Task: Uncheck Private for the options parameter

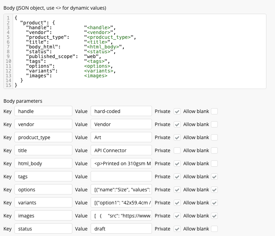Action: click(177, 190)
